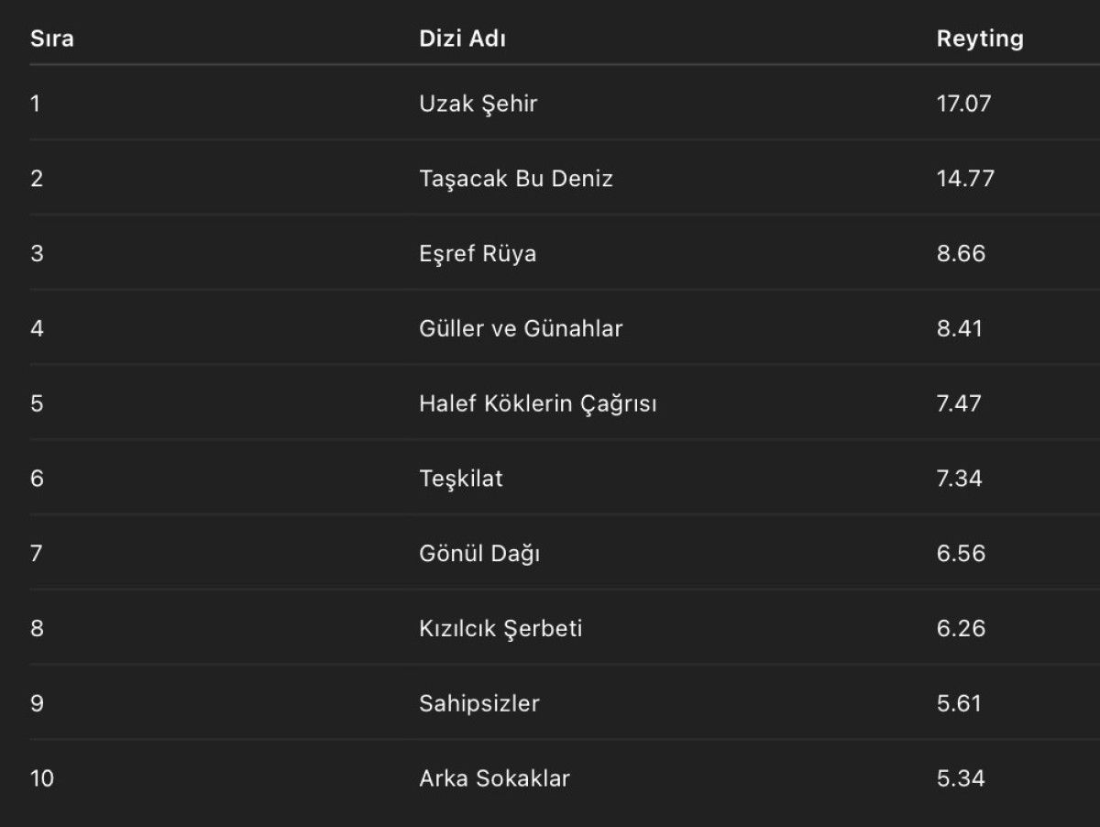Click the 8.66 rating value

[961, 254]
